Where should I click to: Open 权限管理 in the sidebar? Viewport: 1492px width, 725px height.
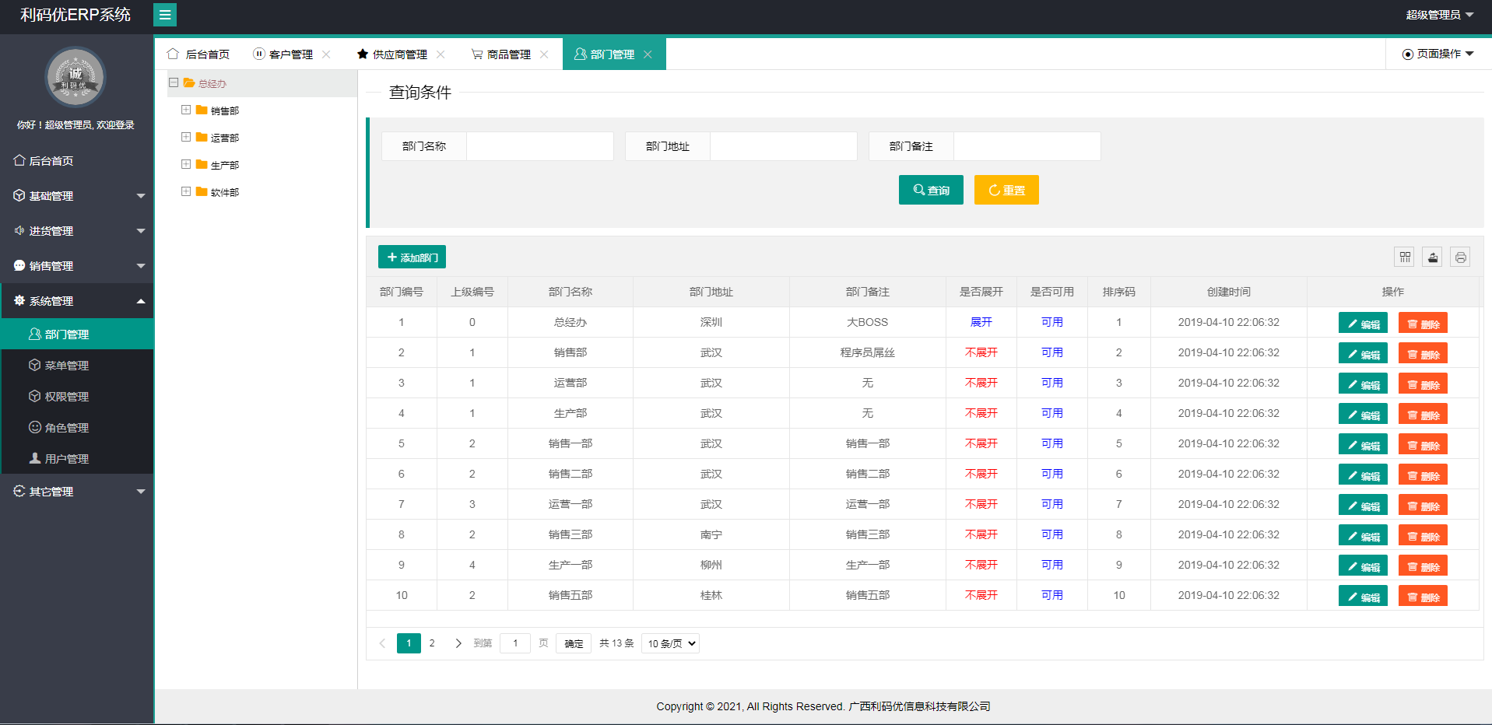click(77, 397)
